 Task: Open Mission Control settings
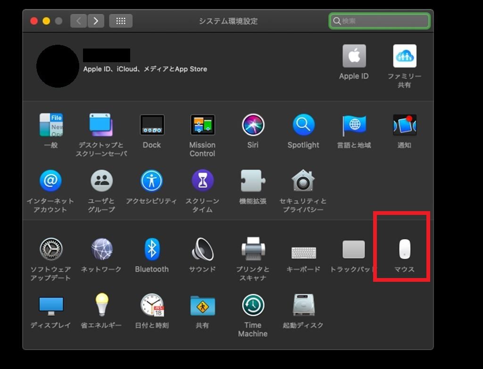tap(202, 125)
